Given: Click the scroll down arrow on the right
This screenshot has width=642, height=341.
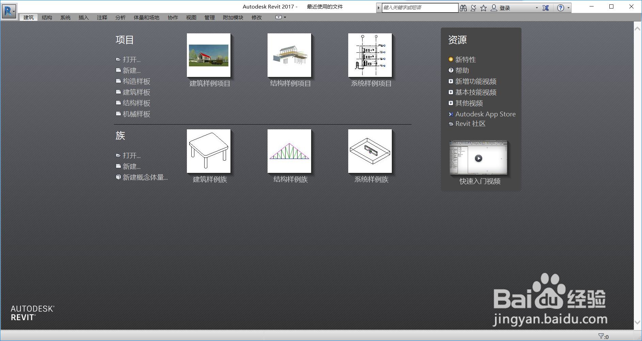Looking at the screenshot, I should pyautogui.click(x=638, y=322).
